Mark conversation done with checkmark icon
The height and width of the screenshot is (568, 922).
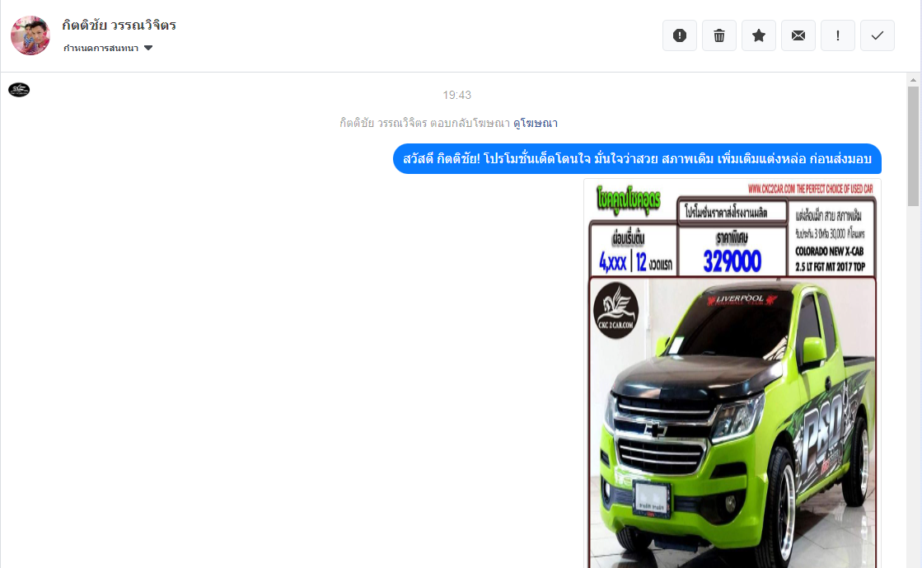click(878, 35)
